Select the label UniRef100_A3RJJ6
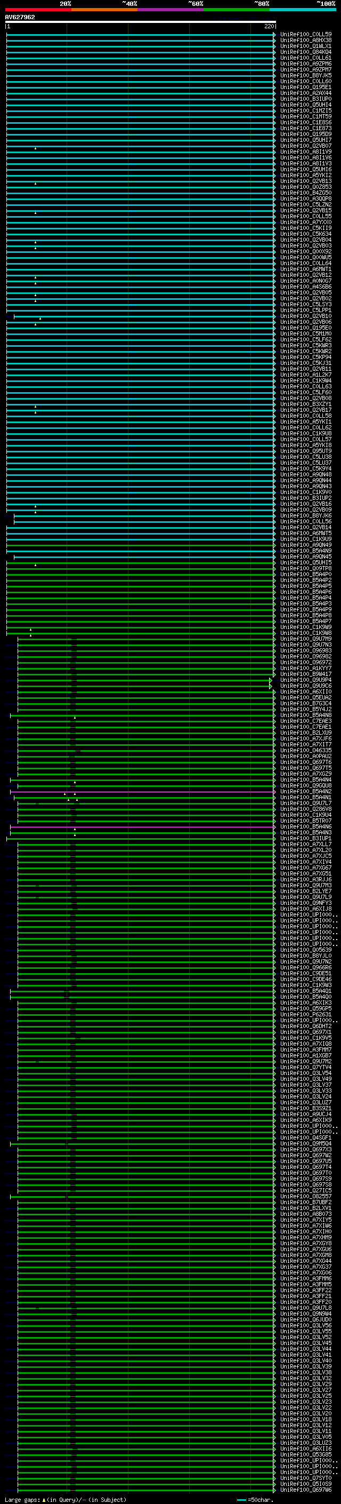The width and height of the screenshot is (341, 1504). [306, 879]
